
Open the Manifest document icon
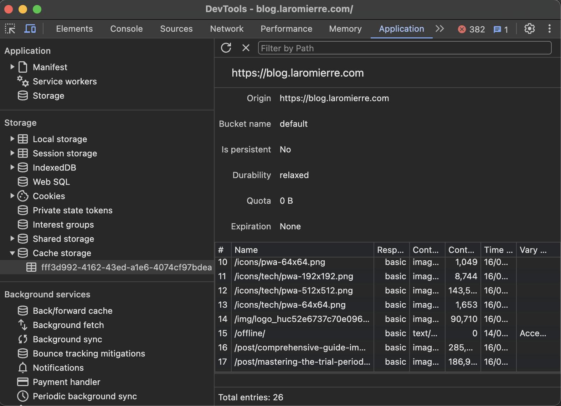click(23, 67)
